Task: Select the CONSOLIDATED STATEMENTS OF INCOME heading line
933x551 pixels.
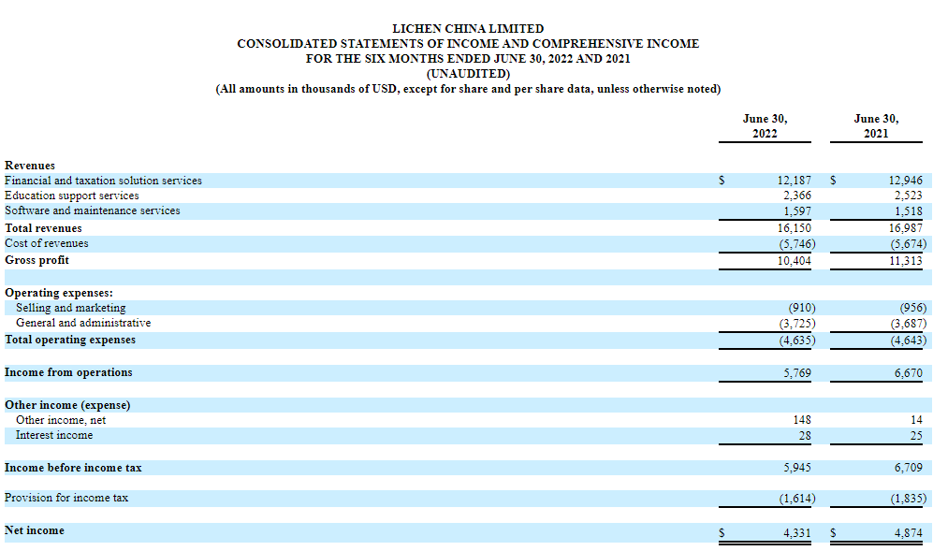Action: pyautogui.click(x=468, y=43)
